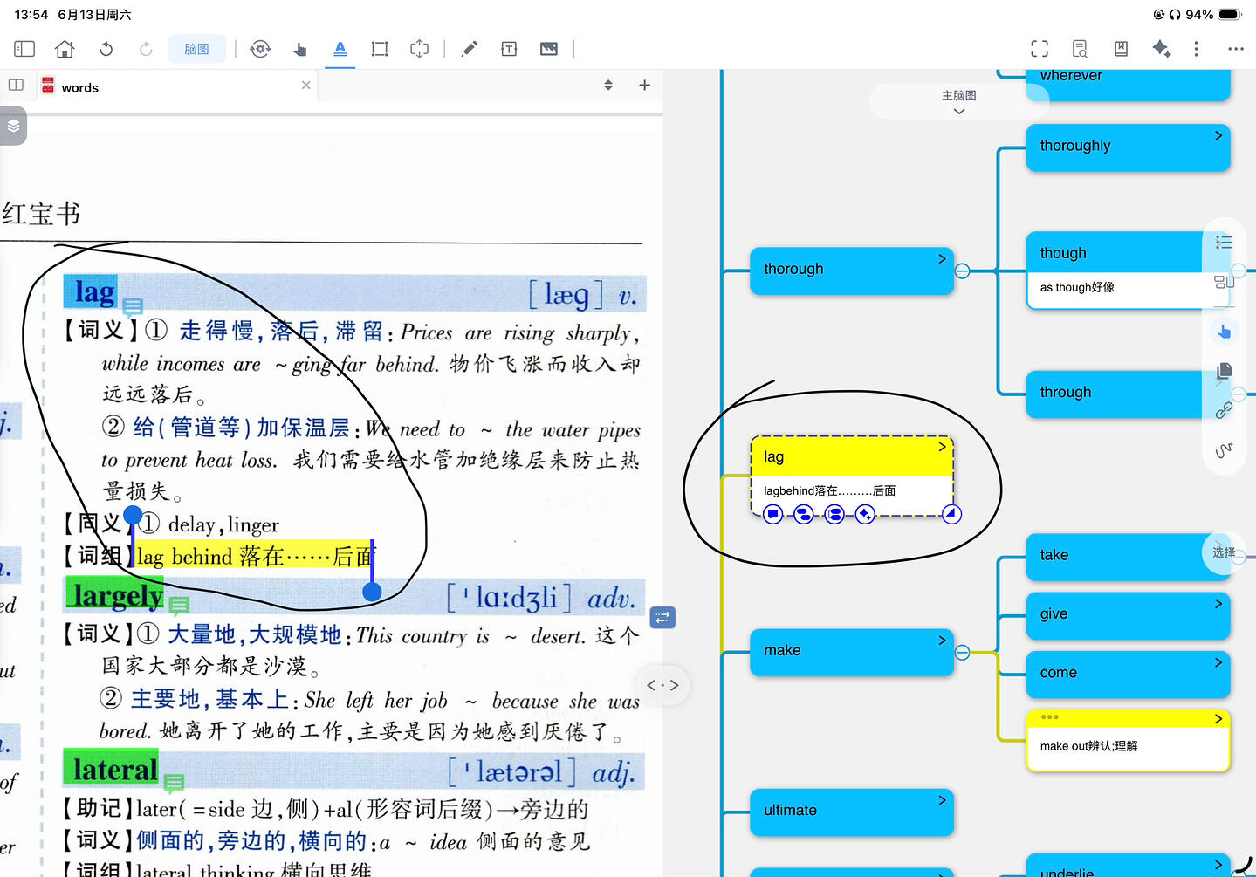Go to the home screen icon

click(65, 49)
